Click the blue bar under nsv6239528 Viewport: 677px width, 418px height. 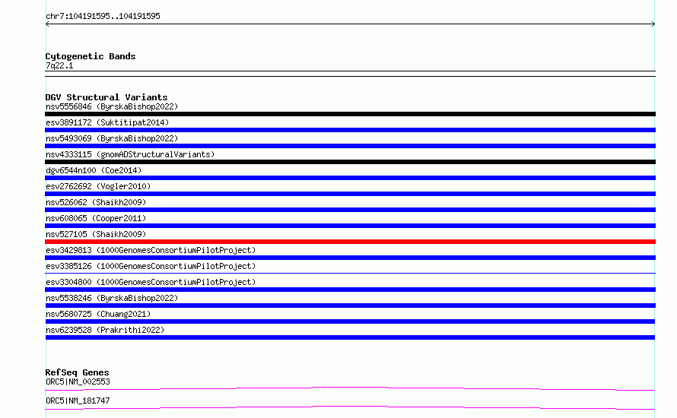350,337
